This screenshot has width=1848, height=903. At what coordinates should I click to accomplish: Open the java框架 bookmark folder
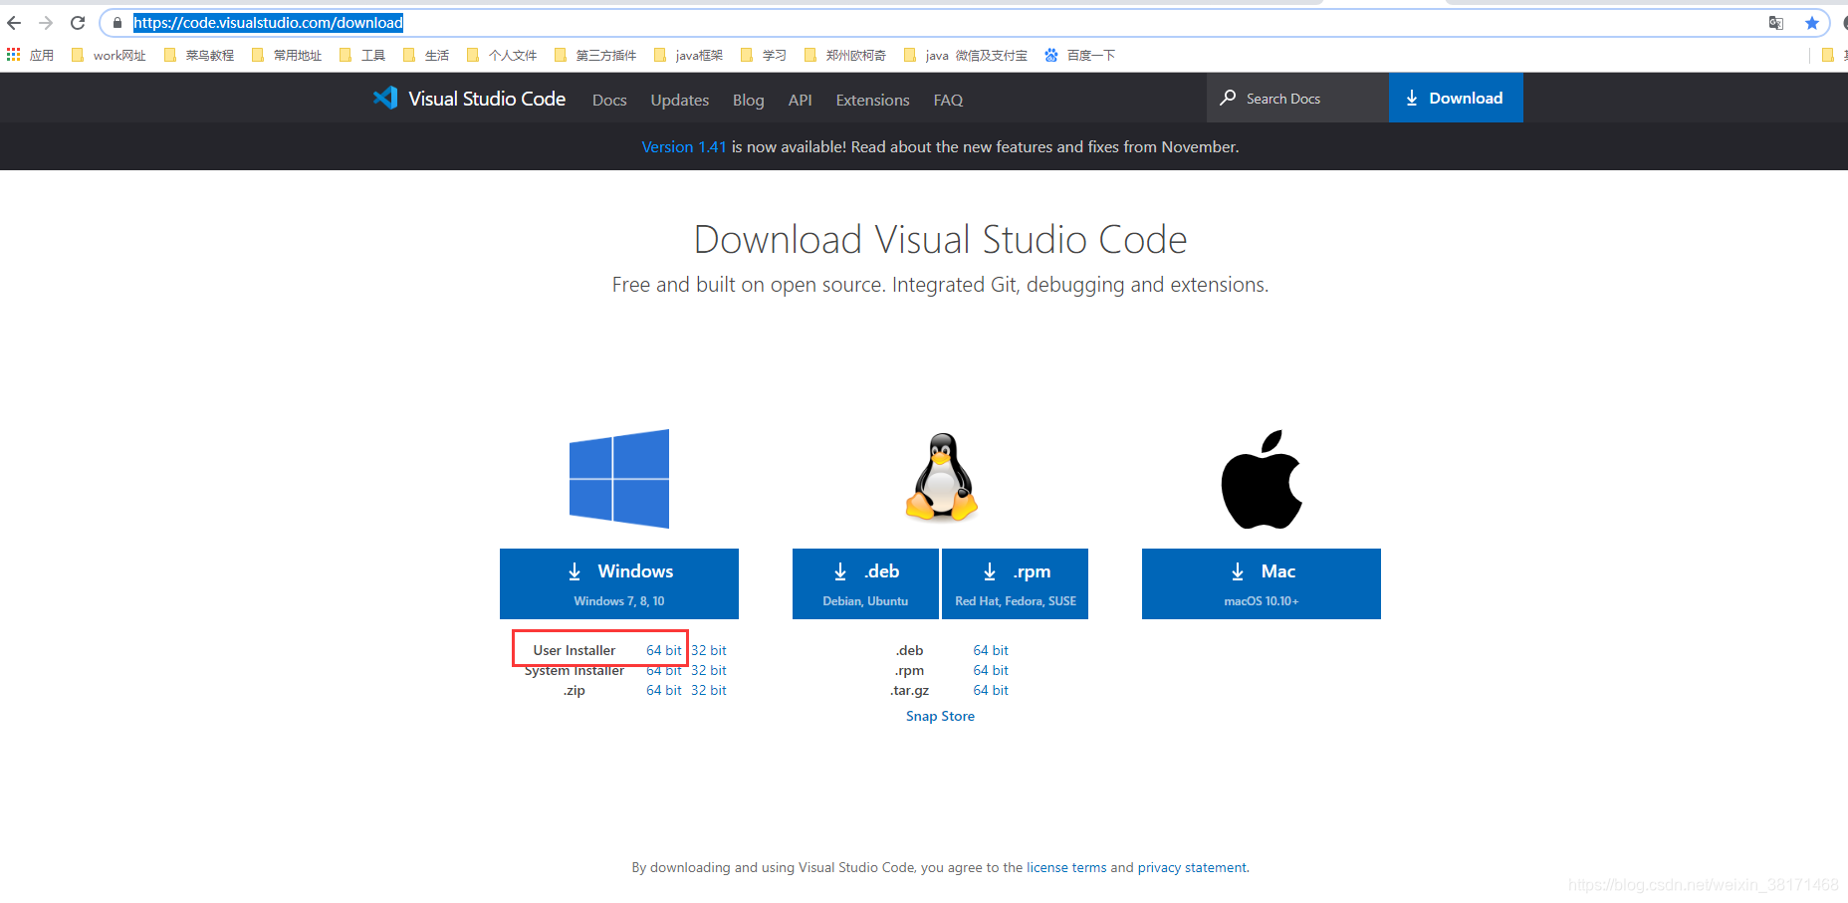(x=688, y=55)
